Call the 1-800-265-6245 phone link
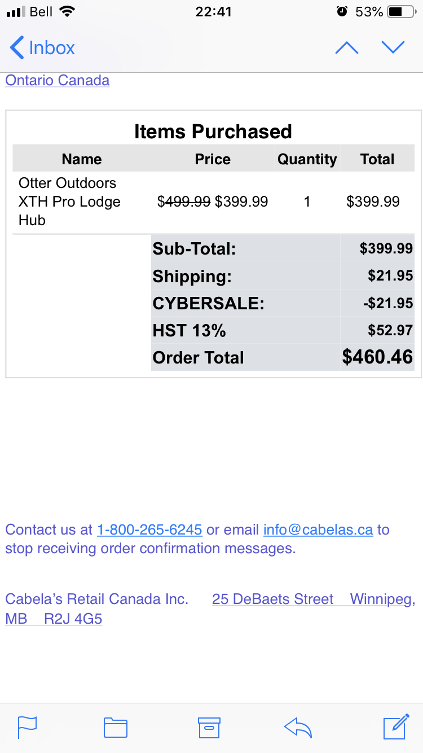Screen dimensions: 423x753 tap(149, 529)
